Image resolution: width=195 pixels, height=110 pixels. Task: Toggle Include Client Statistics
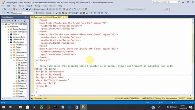tap(76, 13)
